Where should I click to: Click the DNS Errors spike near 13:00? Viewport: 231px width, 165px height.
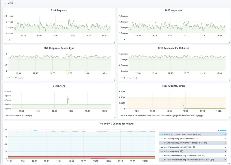[x=68, y=96]
